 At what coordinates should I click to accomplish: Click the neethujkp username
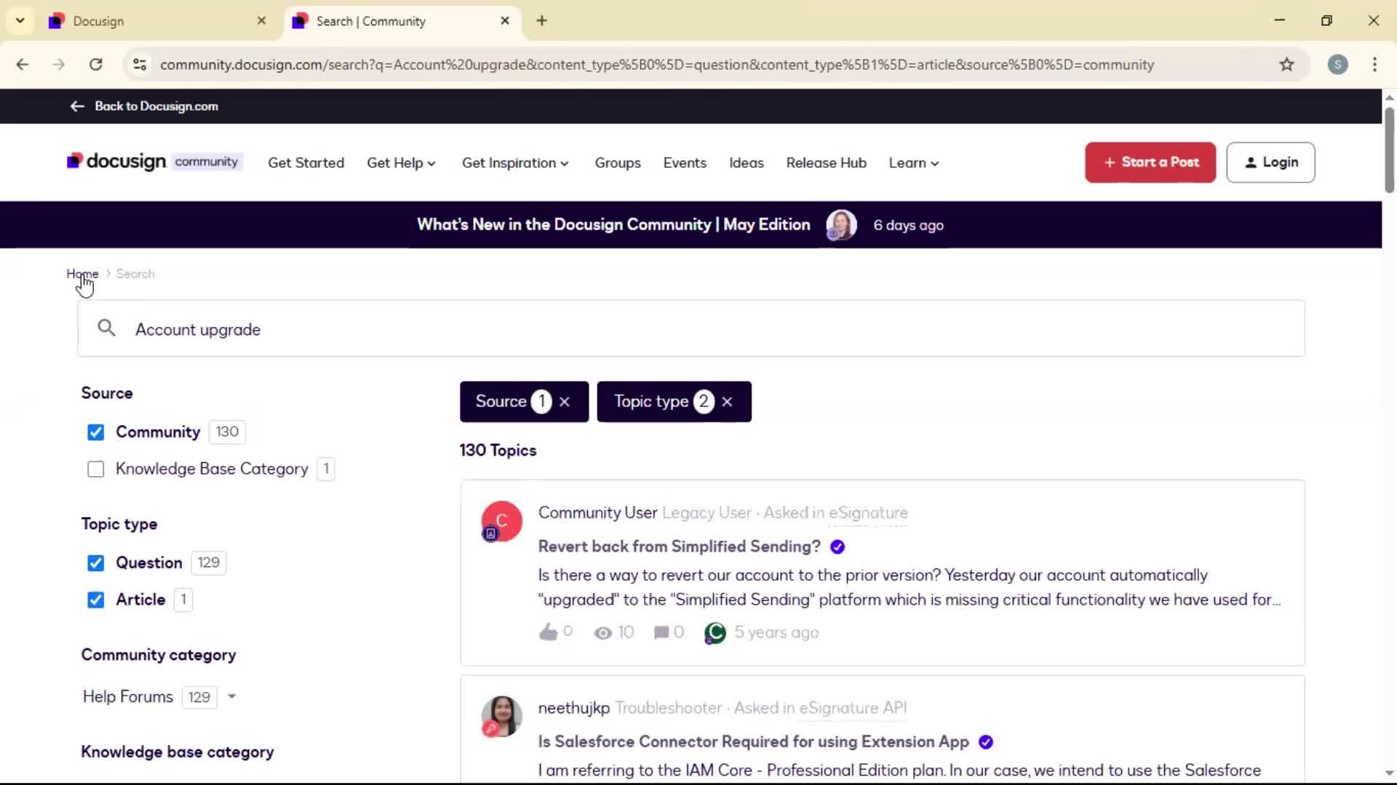[573, 709]
